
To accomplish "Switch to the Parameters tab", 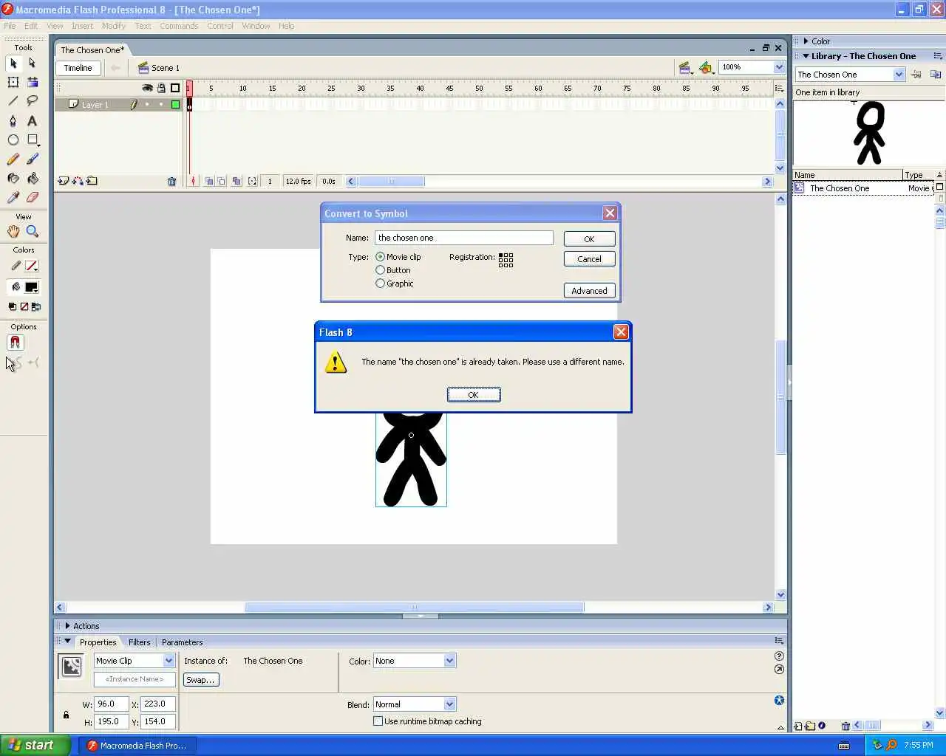I will (x=182, y=642).
